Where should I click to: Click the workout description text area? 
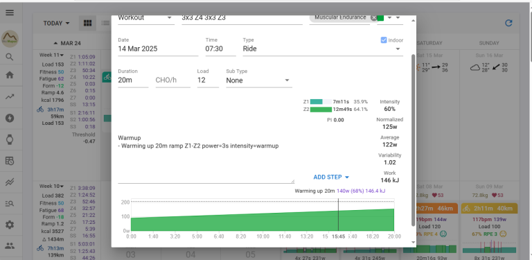(x=206, y=158)
